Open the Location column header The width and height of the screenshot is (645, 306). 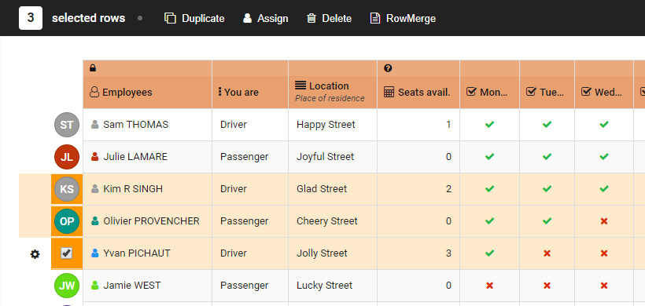click(333, 93)
